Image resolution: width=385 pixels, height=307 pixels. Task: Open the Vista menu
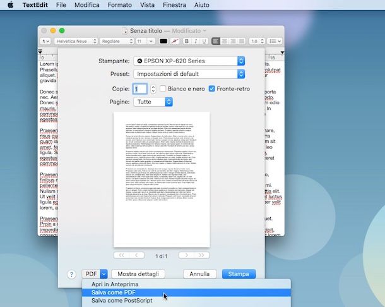(147, 5)
